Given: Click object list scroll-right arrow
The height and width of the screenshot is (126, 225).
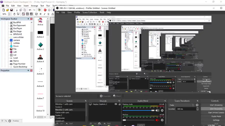Looking at the screenshot, I should click(x=45, y=117).
